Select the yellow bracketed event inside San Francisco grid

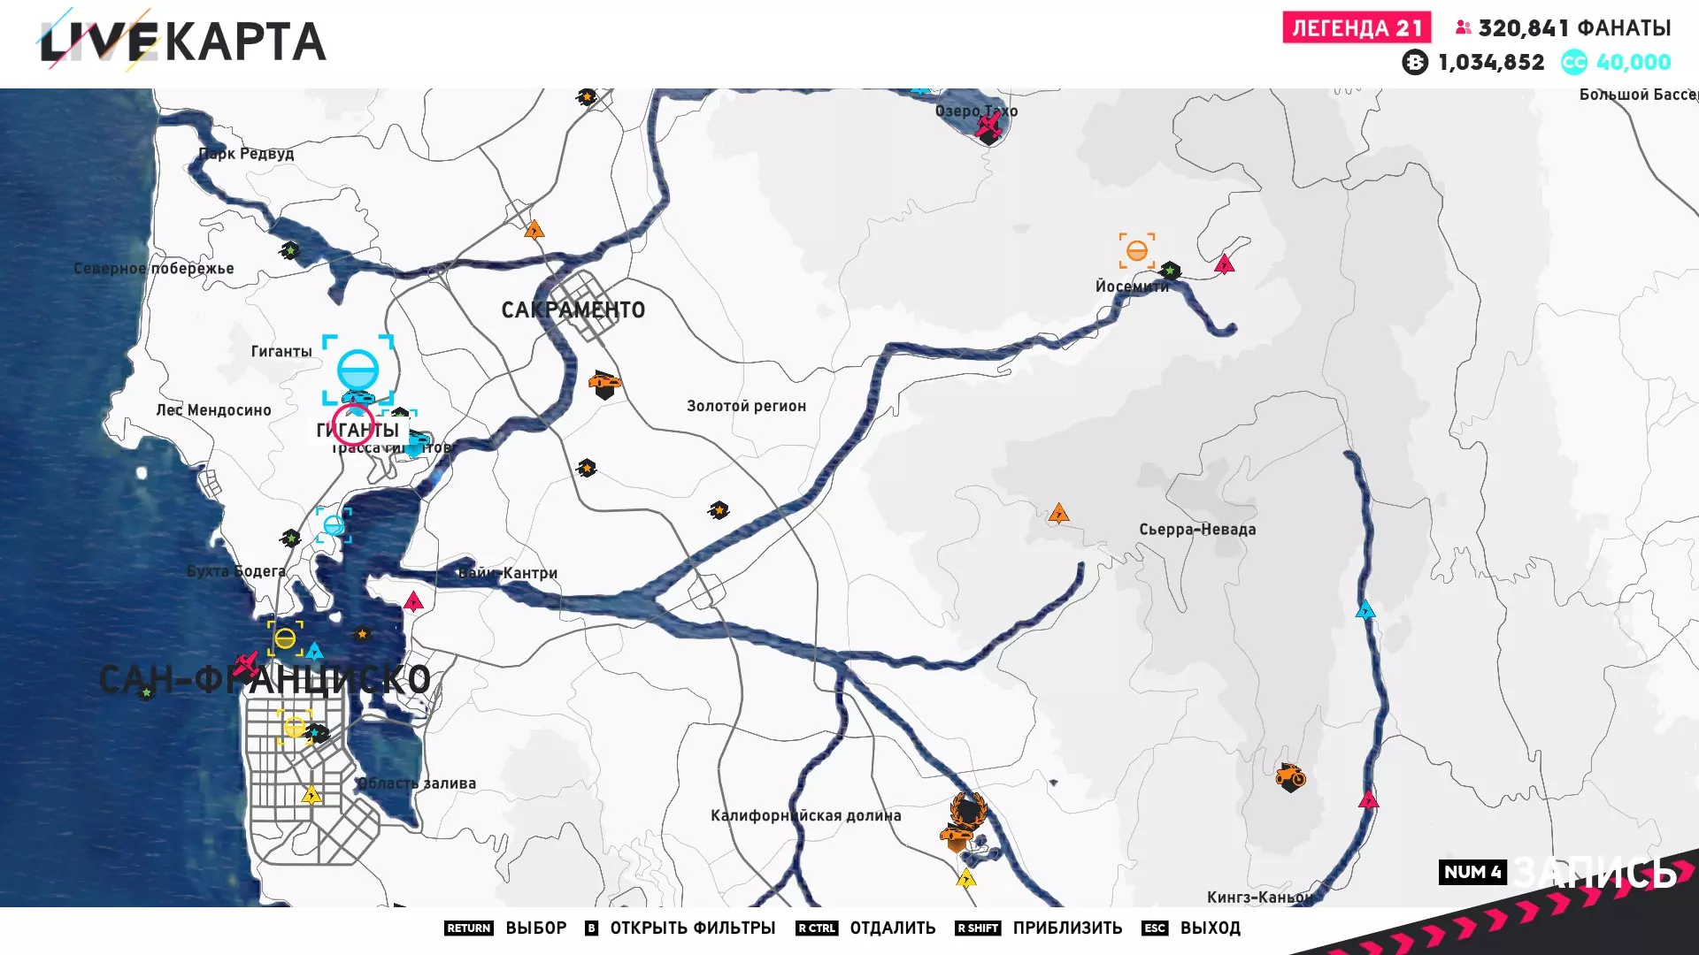pos(294,727)
